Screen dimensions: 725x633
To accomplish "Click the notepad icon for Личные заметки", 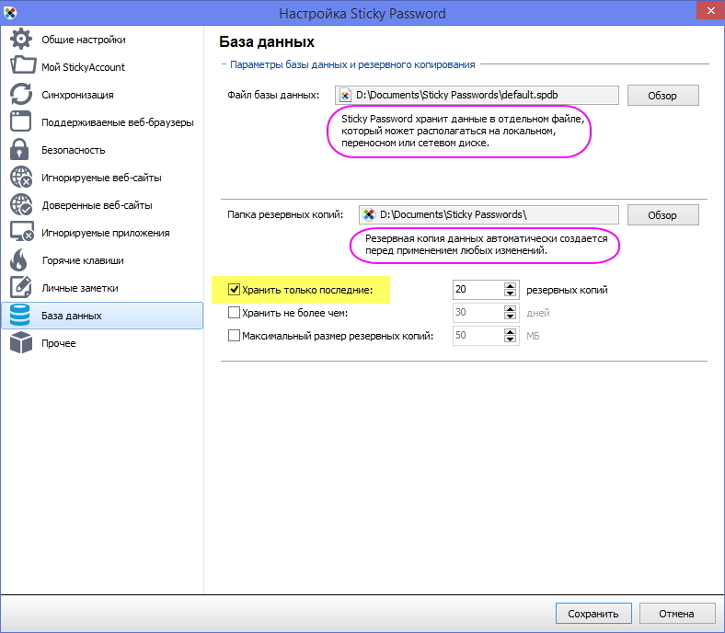I will 21,287.
